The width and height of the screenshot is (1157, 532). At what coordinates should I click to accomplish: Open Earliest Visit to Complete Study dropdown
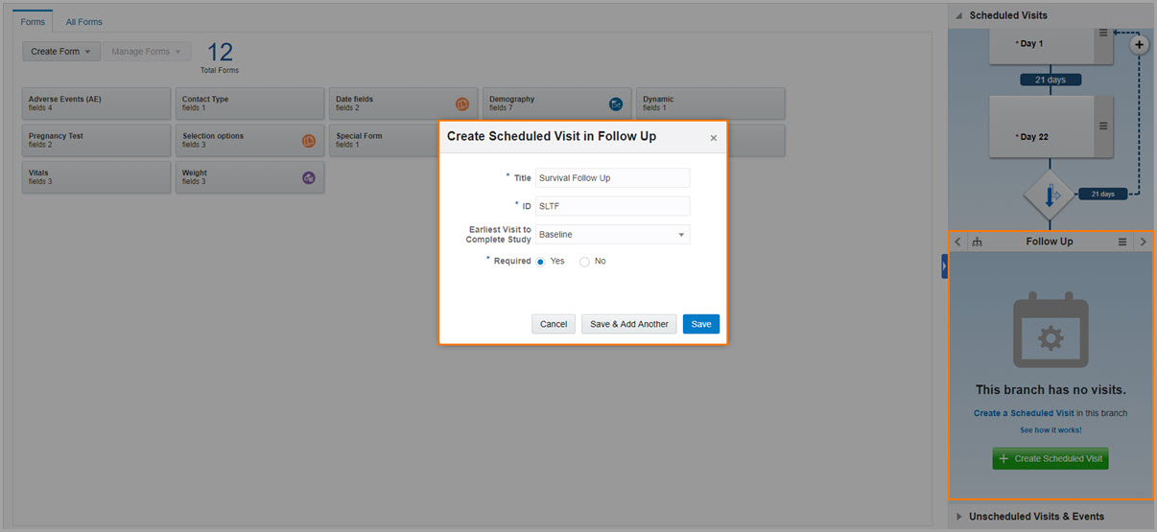click(x=612, y=234)
